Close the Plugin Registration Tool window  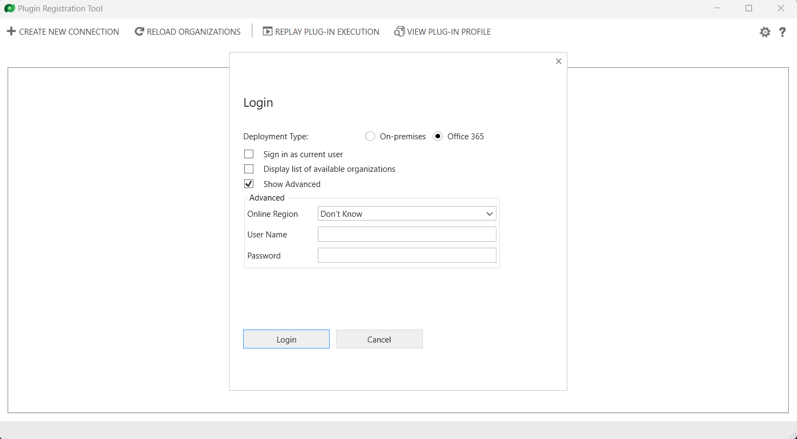point(781,8)
